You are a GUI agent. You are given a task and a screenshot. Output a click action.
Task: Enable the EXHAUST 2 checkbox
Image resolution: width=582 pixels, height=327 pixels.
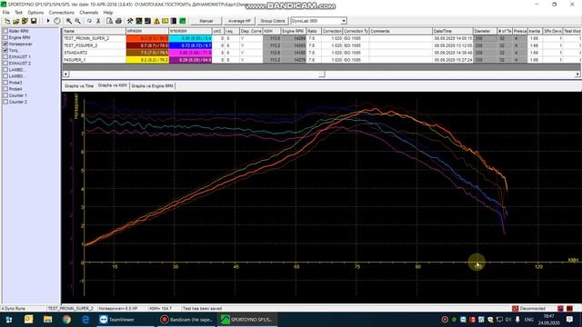(x=5, y=63)
